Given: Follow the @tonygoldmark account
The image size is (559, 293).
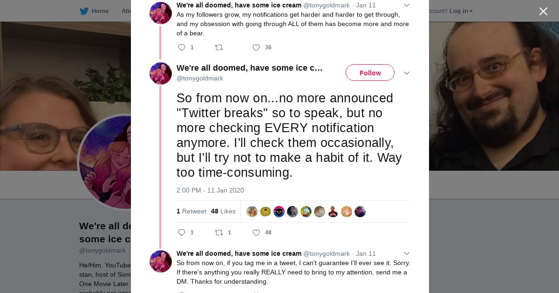Looking at the screenshot, I should tap(370, 73).
